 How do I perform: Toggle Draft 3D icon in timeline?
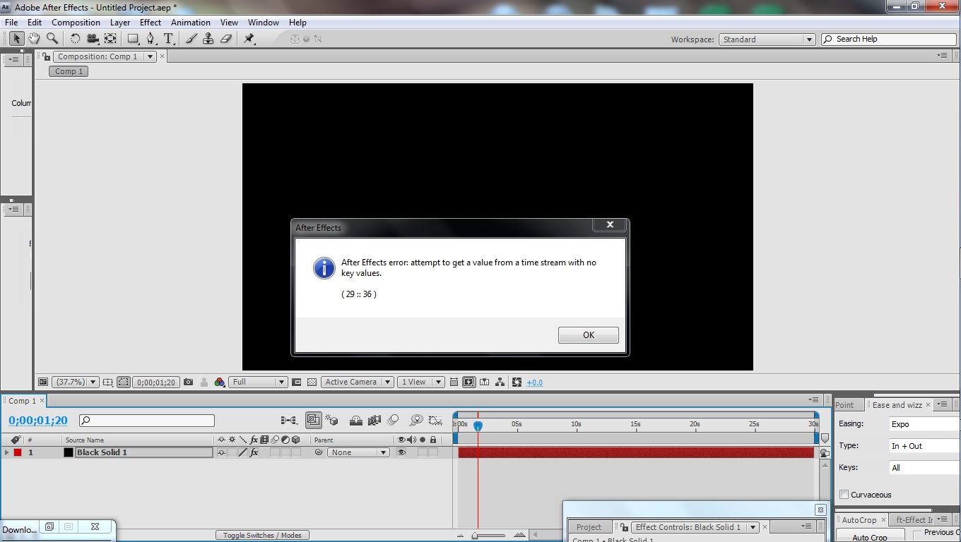[331, 420]
